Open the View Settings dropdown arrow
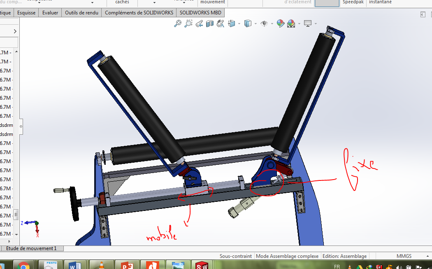The image size is (432, 269). click(x=316, y=24)
